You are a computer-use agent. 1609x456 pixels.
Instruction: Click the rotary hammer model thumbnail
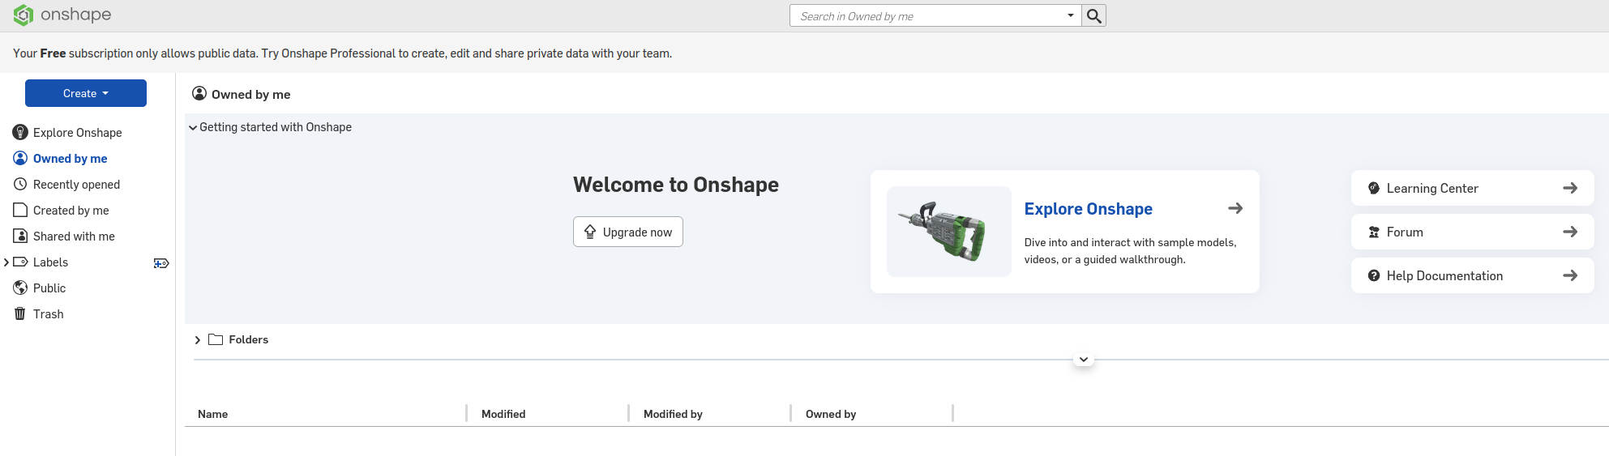[949, 232]
